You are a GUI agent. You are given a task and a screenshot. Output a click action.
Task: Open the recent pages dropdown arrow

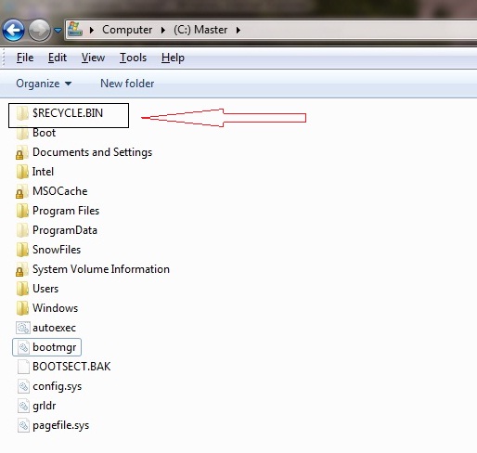(x=58, y=31)
